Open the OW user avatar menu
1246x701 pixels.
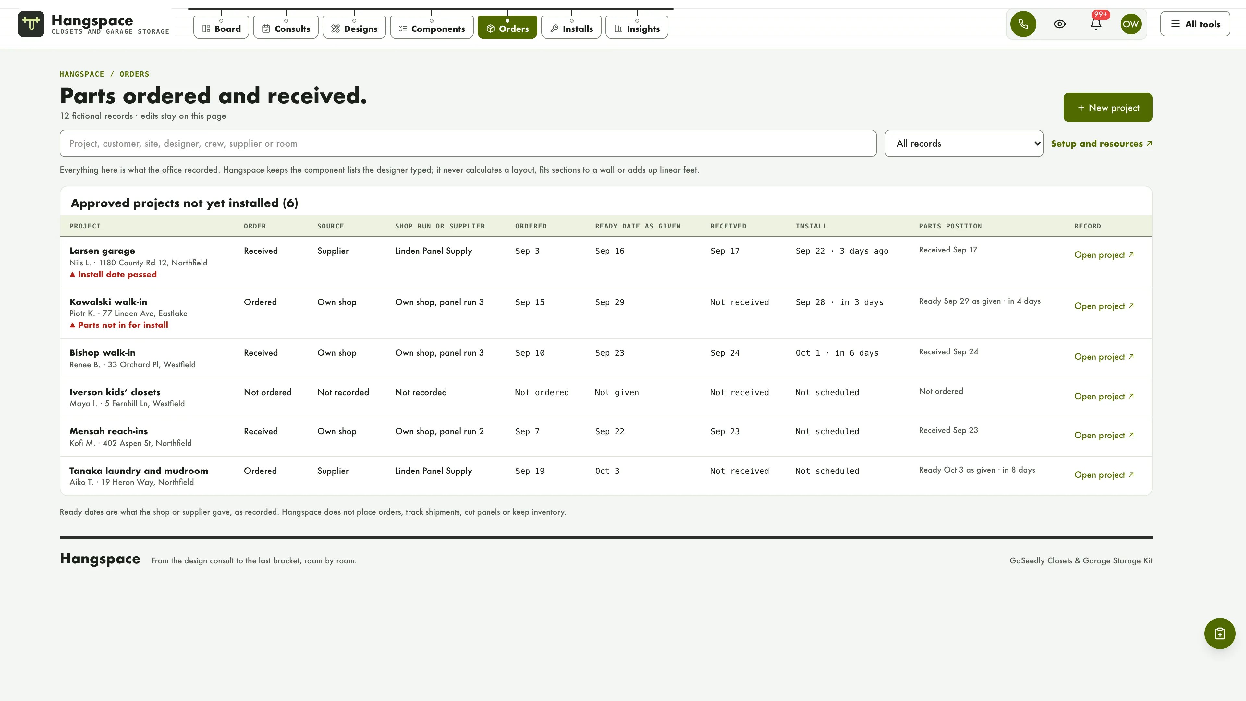pyautogui.click(x=1131, y=24)
